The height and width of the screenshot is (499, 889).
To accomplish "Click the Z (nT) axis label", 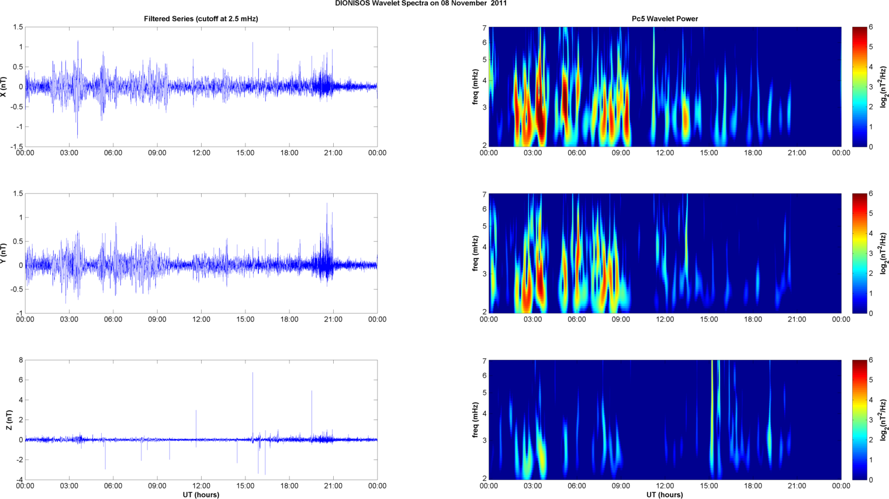I will click(8, 420).
